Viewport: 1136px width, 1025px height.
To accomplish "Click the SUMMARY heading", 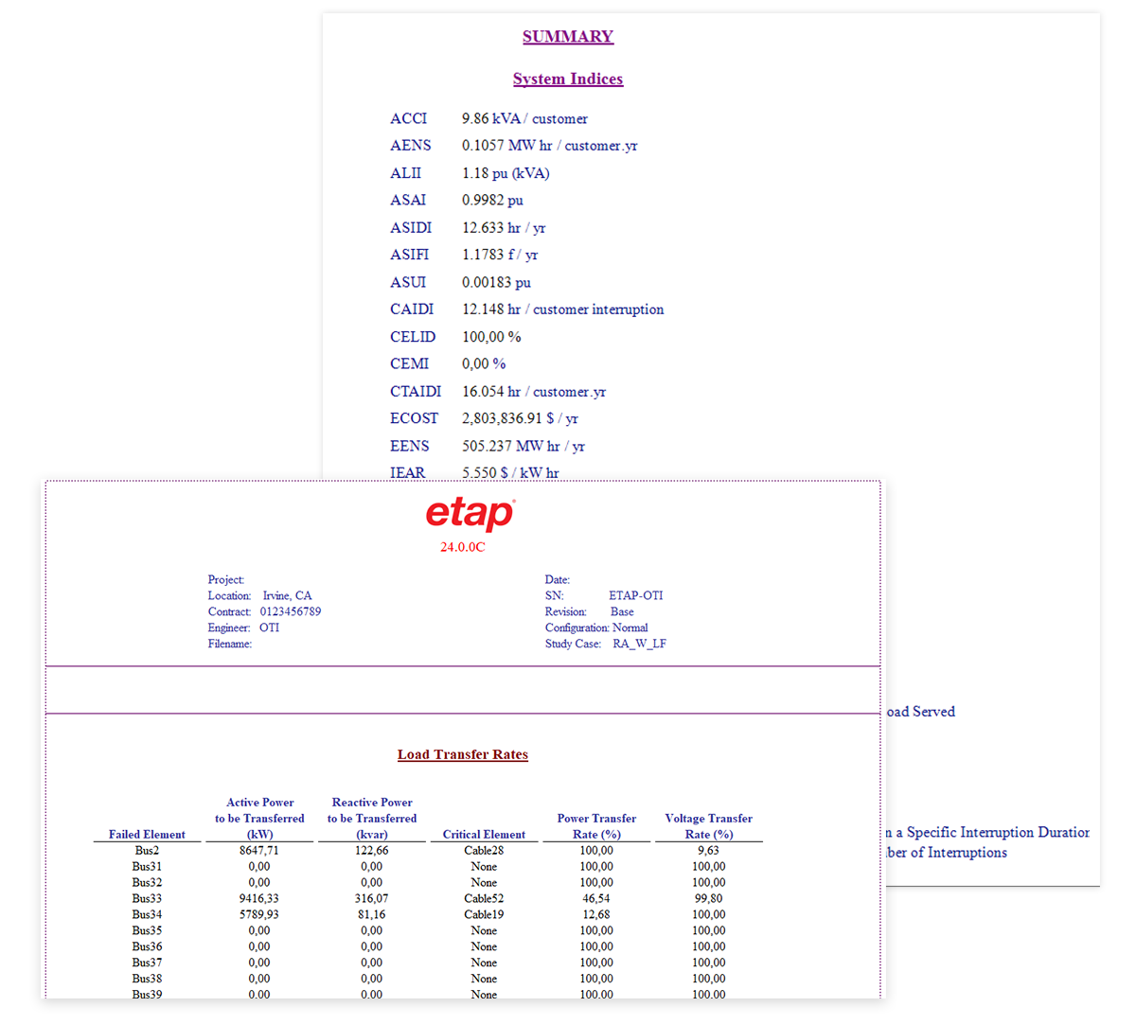I will tap(568, 37).
